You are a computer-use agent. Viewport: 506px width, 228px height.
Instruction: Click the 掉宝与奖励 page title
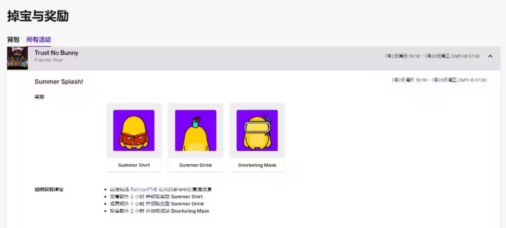[37, 16]
